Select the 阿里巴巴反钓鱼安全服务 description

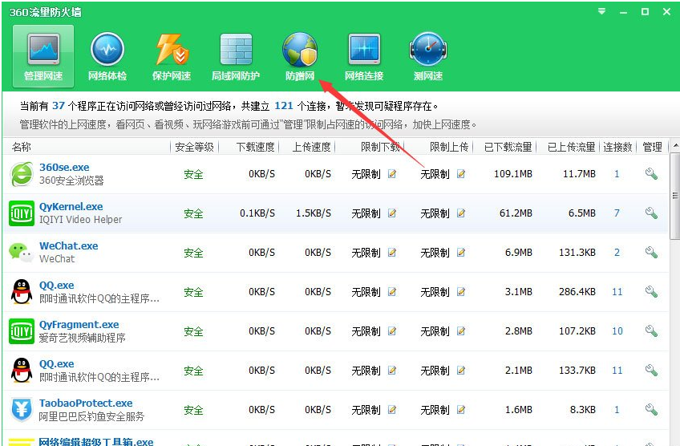(x=91, y=416)
